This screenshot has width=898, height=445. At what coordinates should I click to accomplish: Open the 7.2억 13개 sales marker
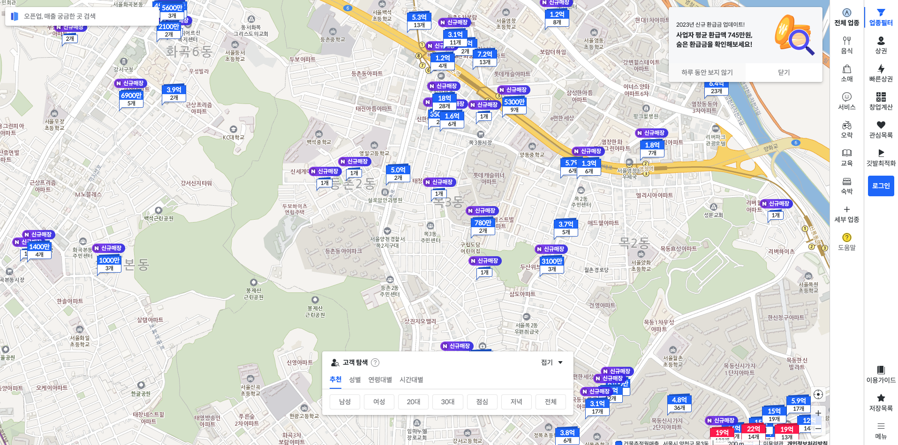485,58
